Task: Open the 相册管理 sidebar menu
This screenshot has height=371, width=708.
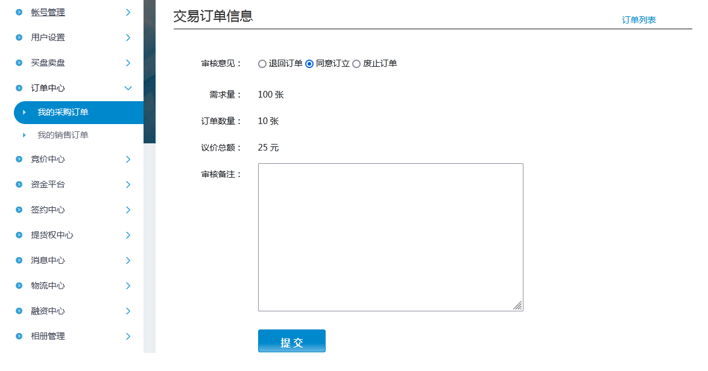Action: (x=48, y=336)
